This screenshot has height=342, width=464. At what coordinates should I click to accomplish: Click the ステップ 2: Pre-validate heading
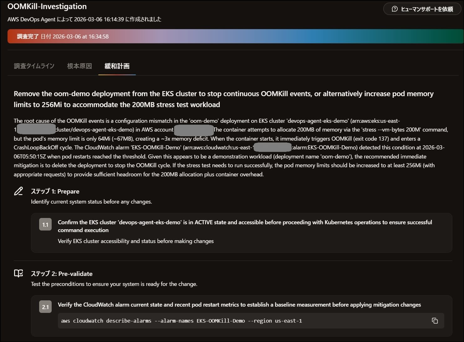point(62,274)
